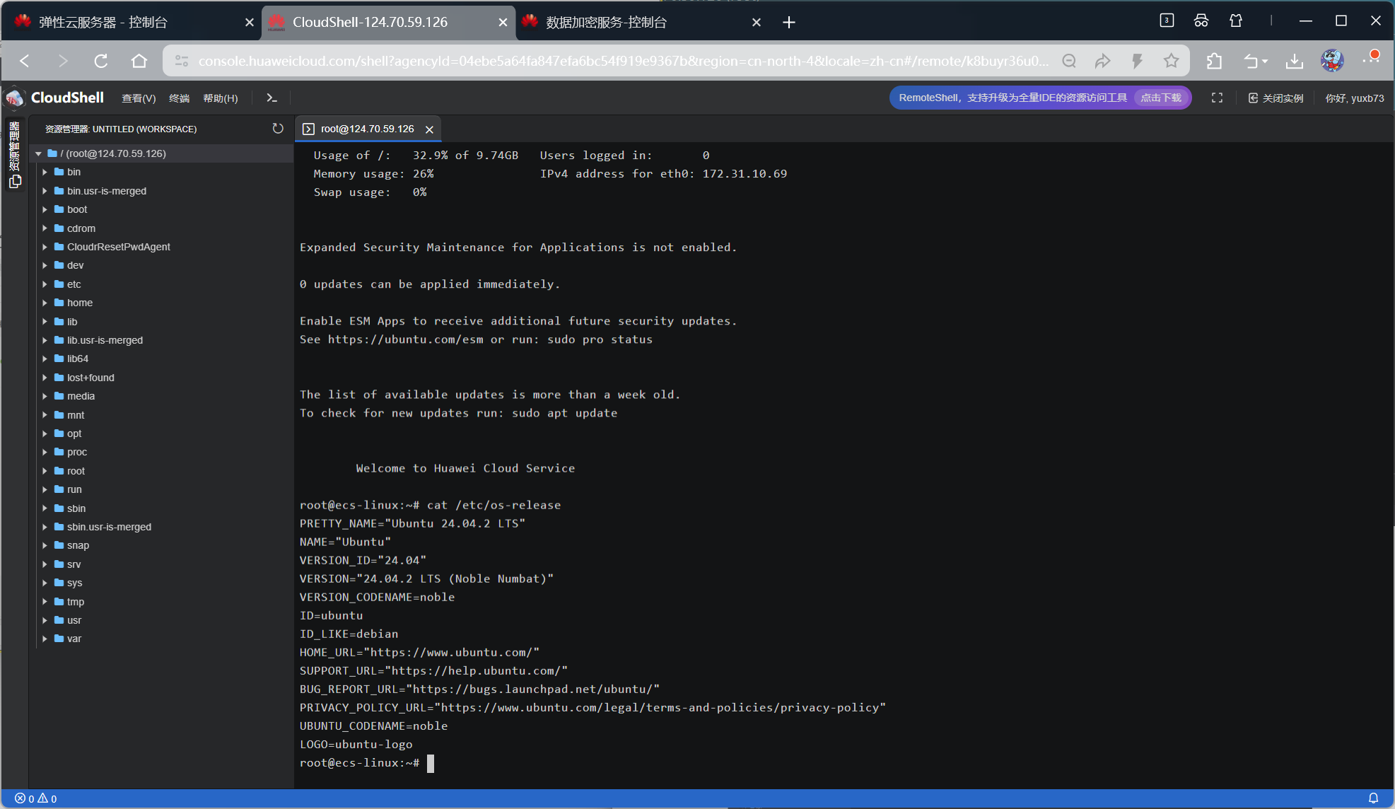
Task: Enter fullscreen mode with the expand icon
Action: [1216, 98]
